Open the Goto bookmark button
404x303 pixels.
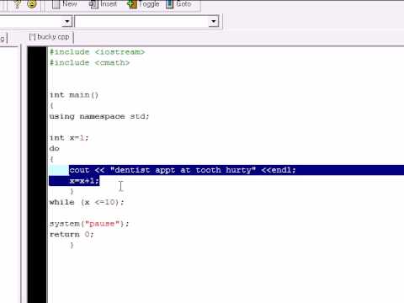click(x=178, y=4)
